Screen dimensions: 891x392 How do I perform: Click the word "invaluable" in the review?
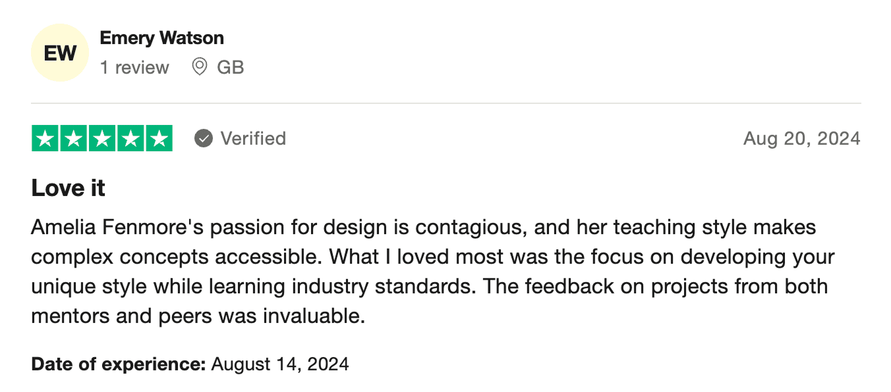click(x=313, y=316)
